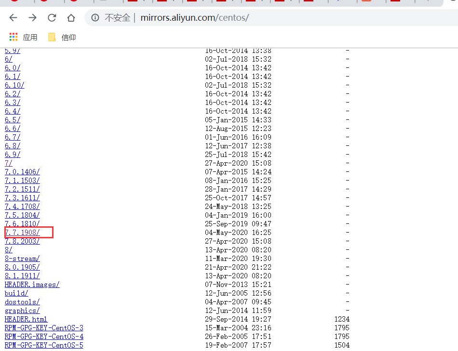Open the 6.3/ directory link

(x=13, y=103)
